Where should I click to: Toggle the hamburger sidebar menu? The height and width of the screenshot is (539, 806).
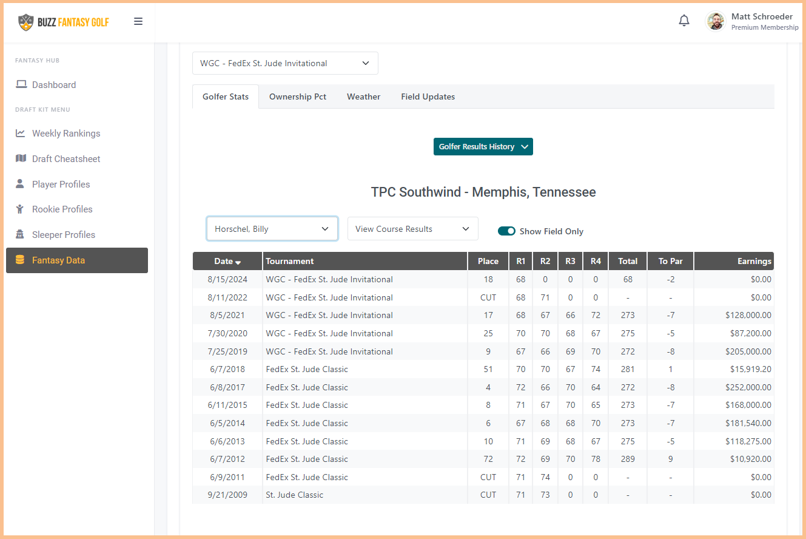click(138, 21)
